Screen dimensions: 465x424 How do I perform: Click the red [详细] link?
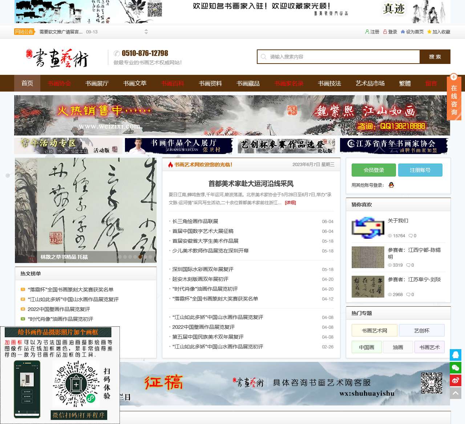[290, 203]
